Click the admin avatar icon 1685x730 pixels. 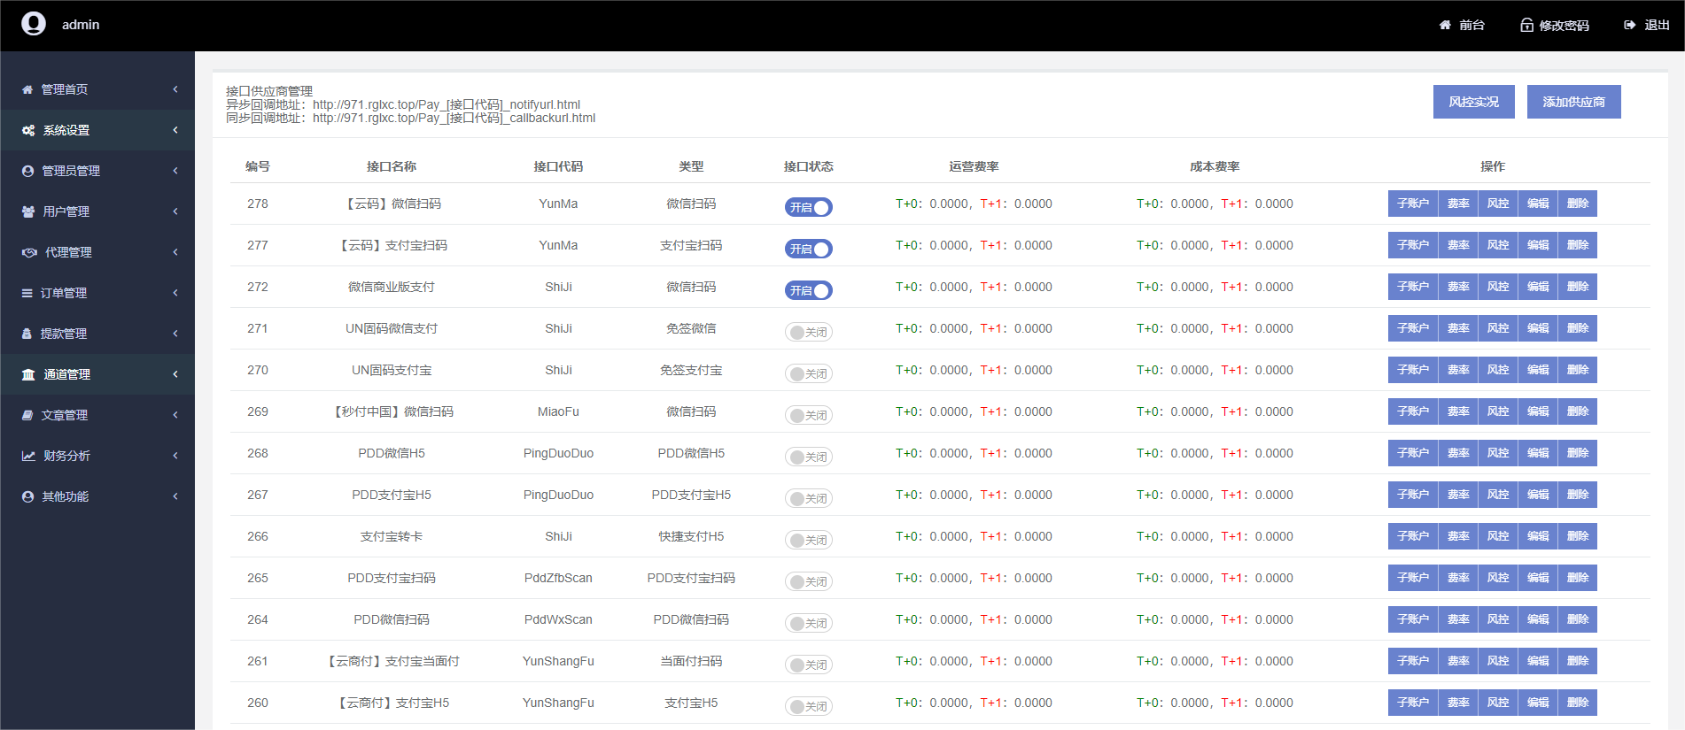click(34, 24)
